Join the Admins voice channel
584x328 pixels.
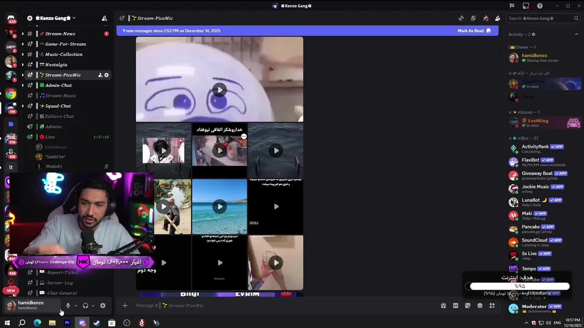click(x=68, y=127)
